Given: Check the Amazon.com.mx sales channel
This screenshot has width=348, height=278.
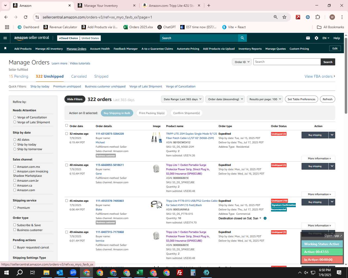Looking at the screenshot, I should point(15,167).
